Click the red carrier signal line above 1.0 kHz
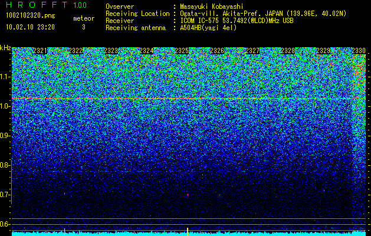This screenshot has height=236, width=371. pyautogui.click(x=189, y=98)
